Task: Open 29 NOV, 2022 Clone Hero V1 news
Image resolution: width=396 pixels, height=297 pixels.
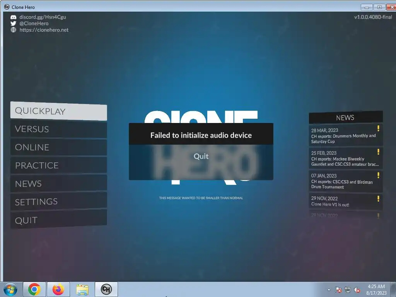Action: (x=346, y=201)
